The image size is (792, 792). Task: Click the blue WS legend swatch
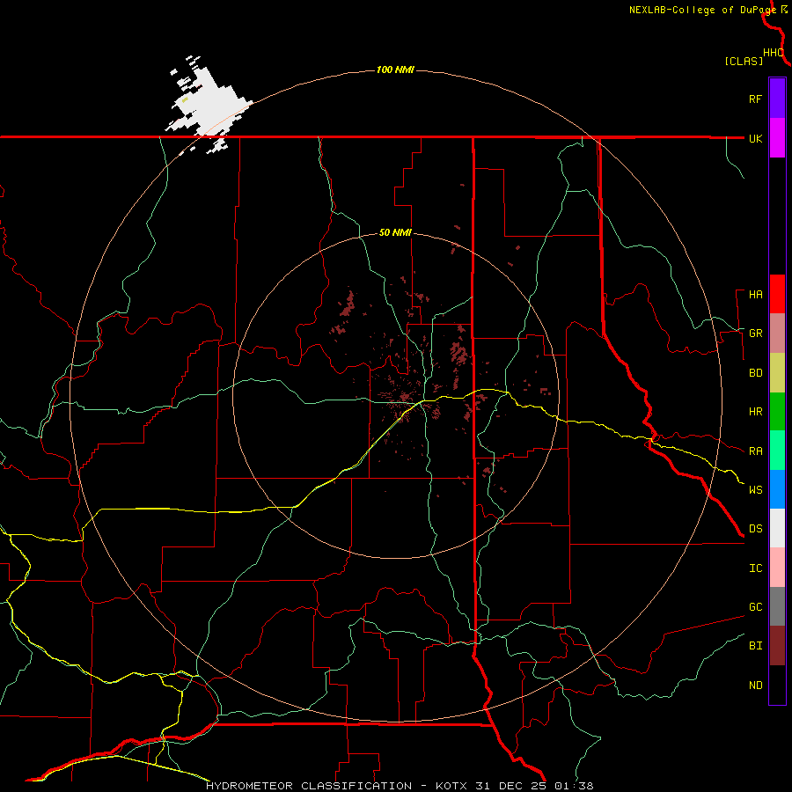coord(777,489)
